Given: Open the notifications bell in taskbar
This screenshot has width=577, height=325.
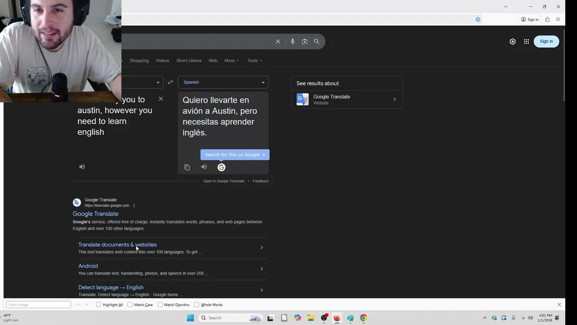Looking at the screenshot, I should (x=557, y=318).
